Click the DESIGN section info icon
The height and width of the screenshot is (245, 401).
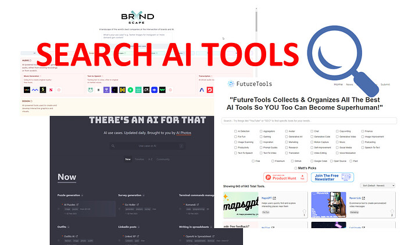pyautogui.click(x=31, y=101)
